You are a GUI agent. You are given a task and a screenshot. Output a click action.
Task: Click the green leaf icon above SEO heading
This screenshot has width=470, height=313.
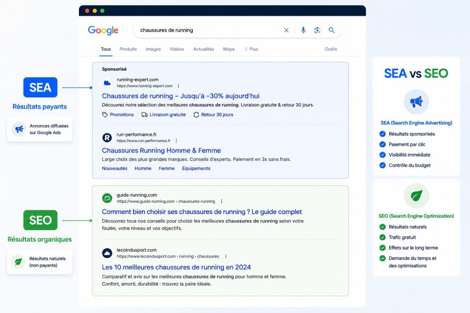[416, 196]
